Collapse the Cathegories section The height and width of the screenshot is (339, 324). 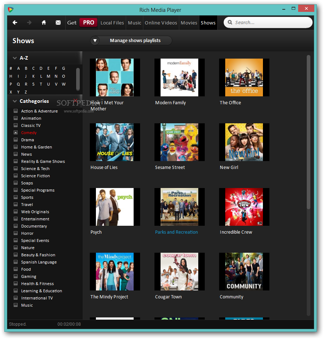click(15, 101)
